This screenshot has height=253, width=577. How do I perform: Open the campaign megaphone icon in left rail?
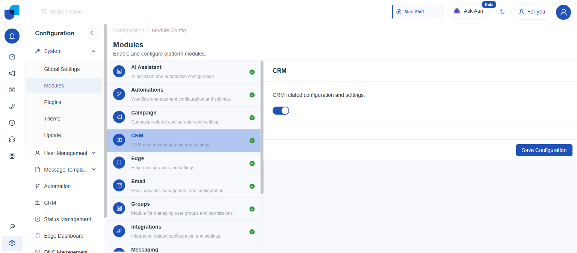(x=12, y=74)
